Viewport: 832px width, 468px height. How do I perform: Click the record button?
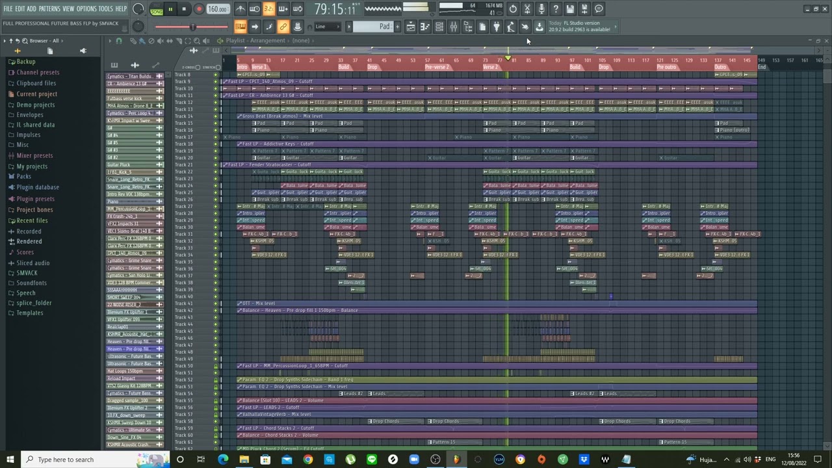199,9
